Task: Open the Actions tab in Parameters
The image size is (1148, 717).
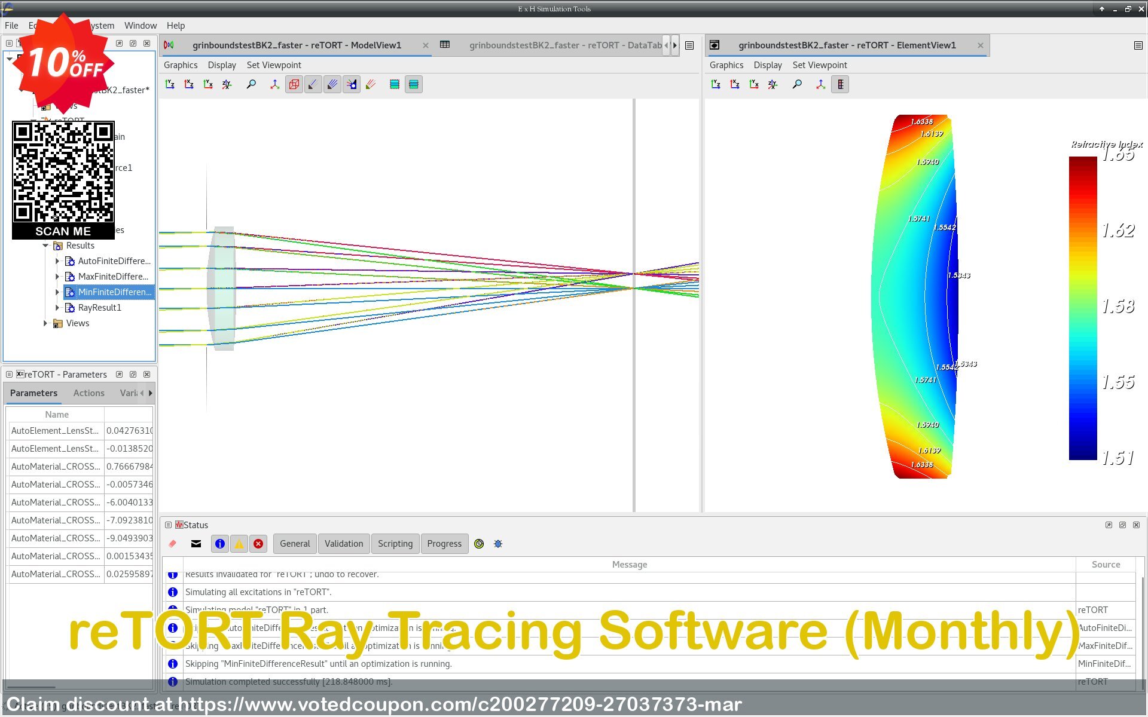Action: click(x=88, y=393)
